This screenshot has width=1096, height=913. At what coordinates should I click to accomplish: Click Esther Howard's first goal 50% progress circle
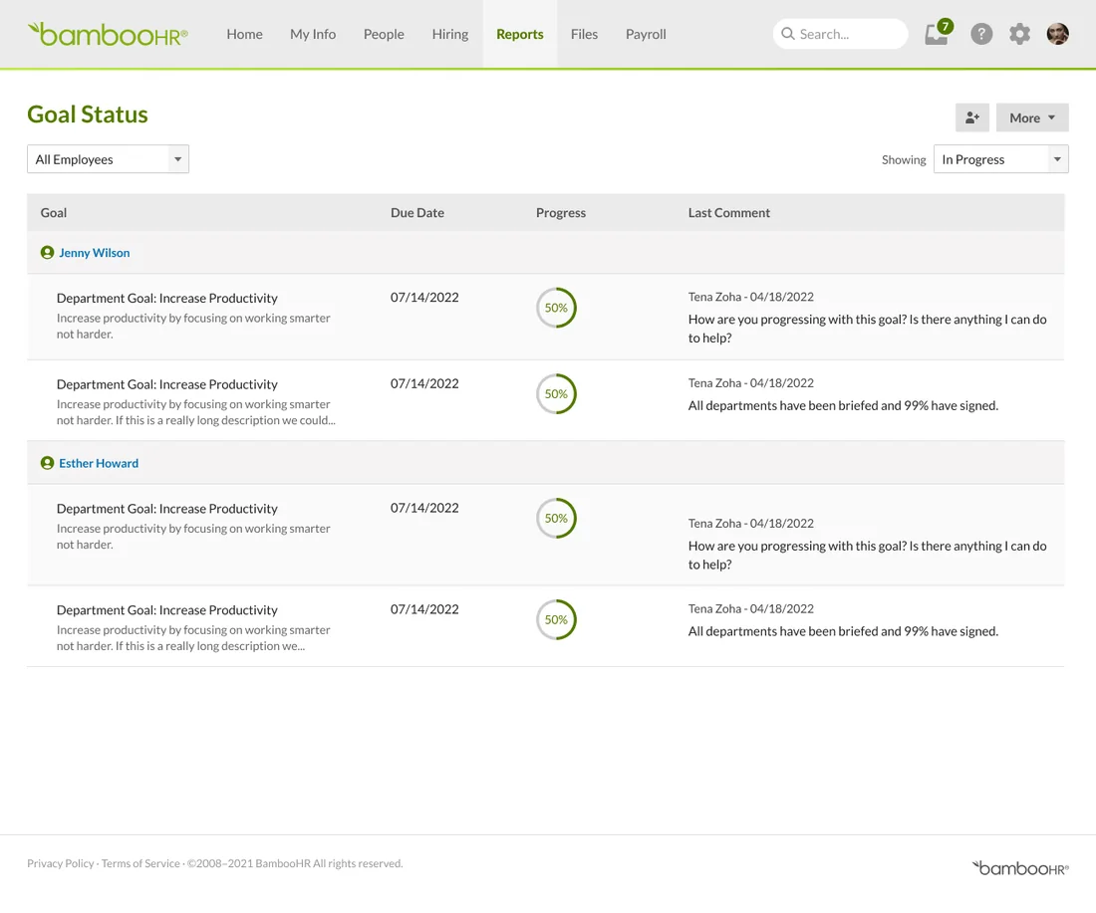[x=556, y=518]
